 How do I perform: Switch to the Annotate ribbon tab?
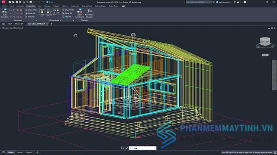[20, 6]
